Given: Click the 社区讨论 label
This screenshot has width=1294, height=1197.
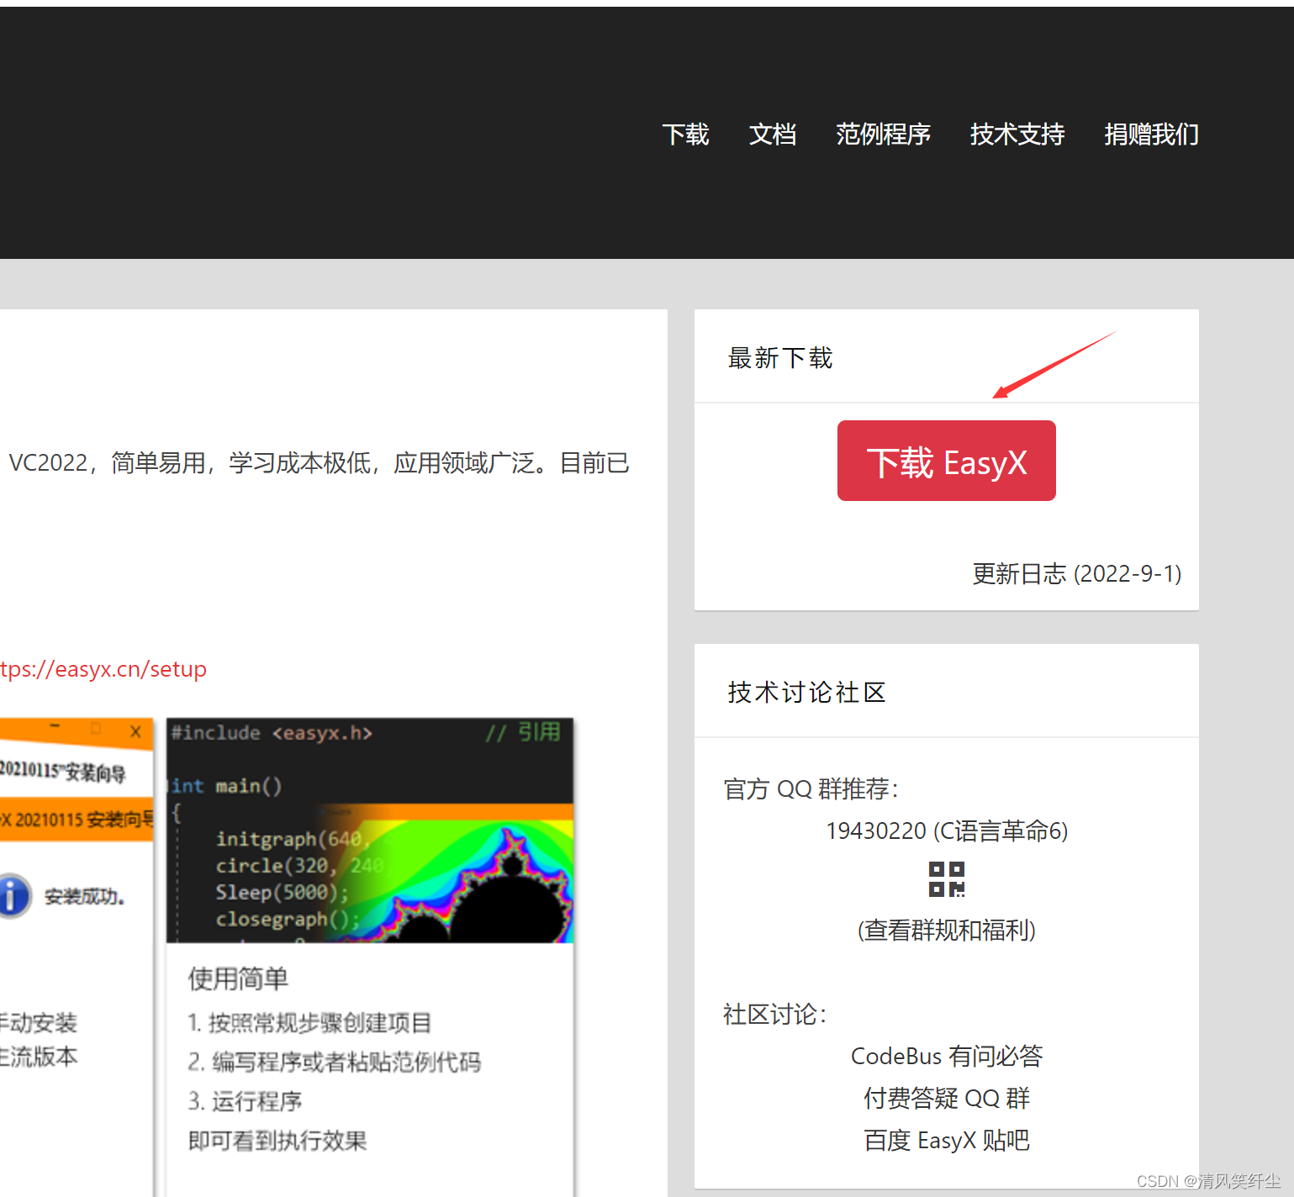Looking at the screenshot, I should click(775, 1015).
